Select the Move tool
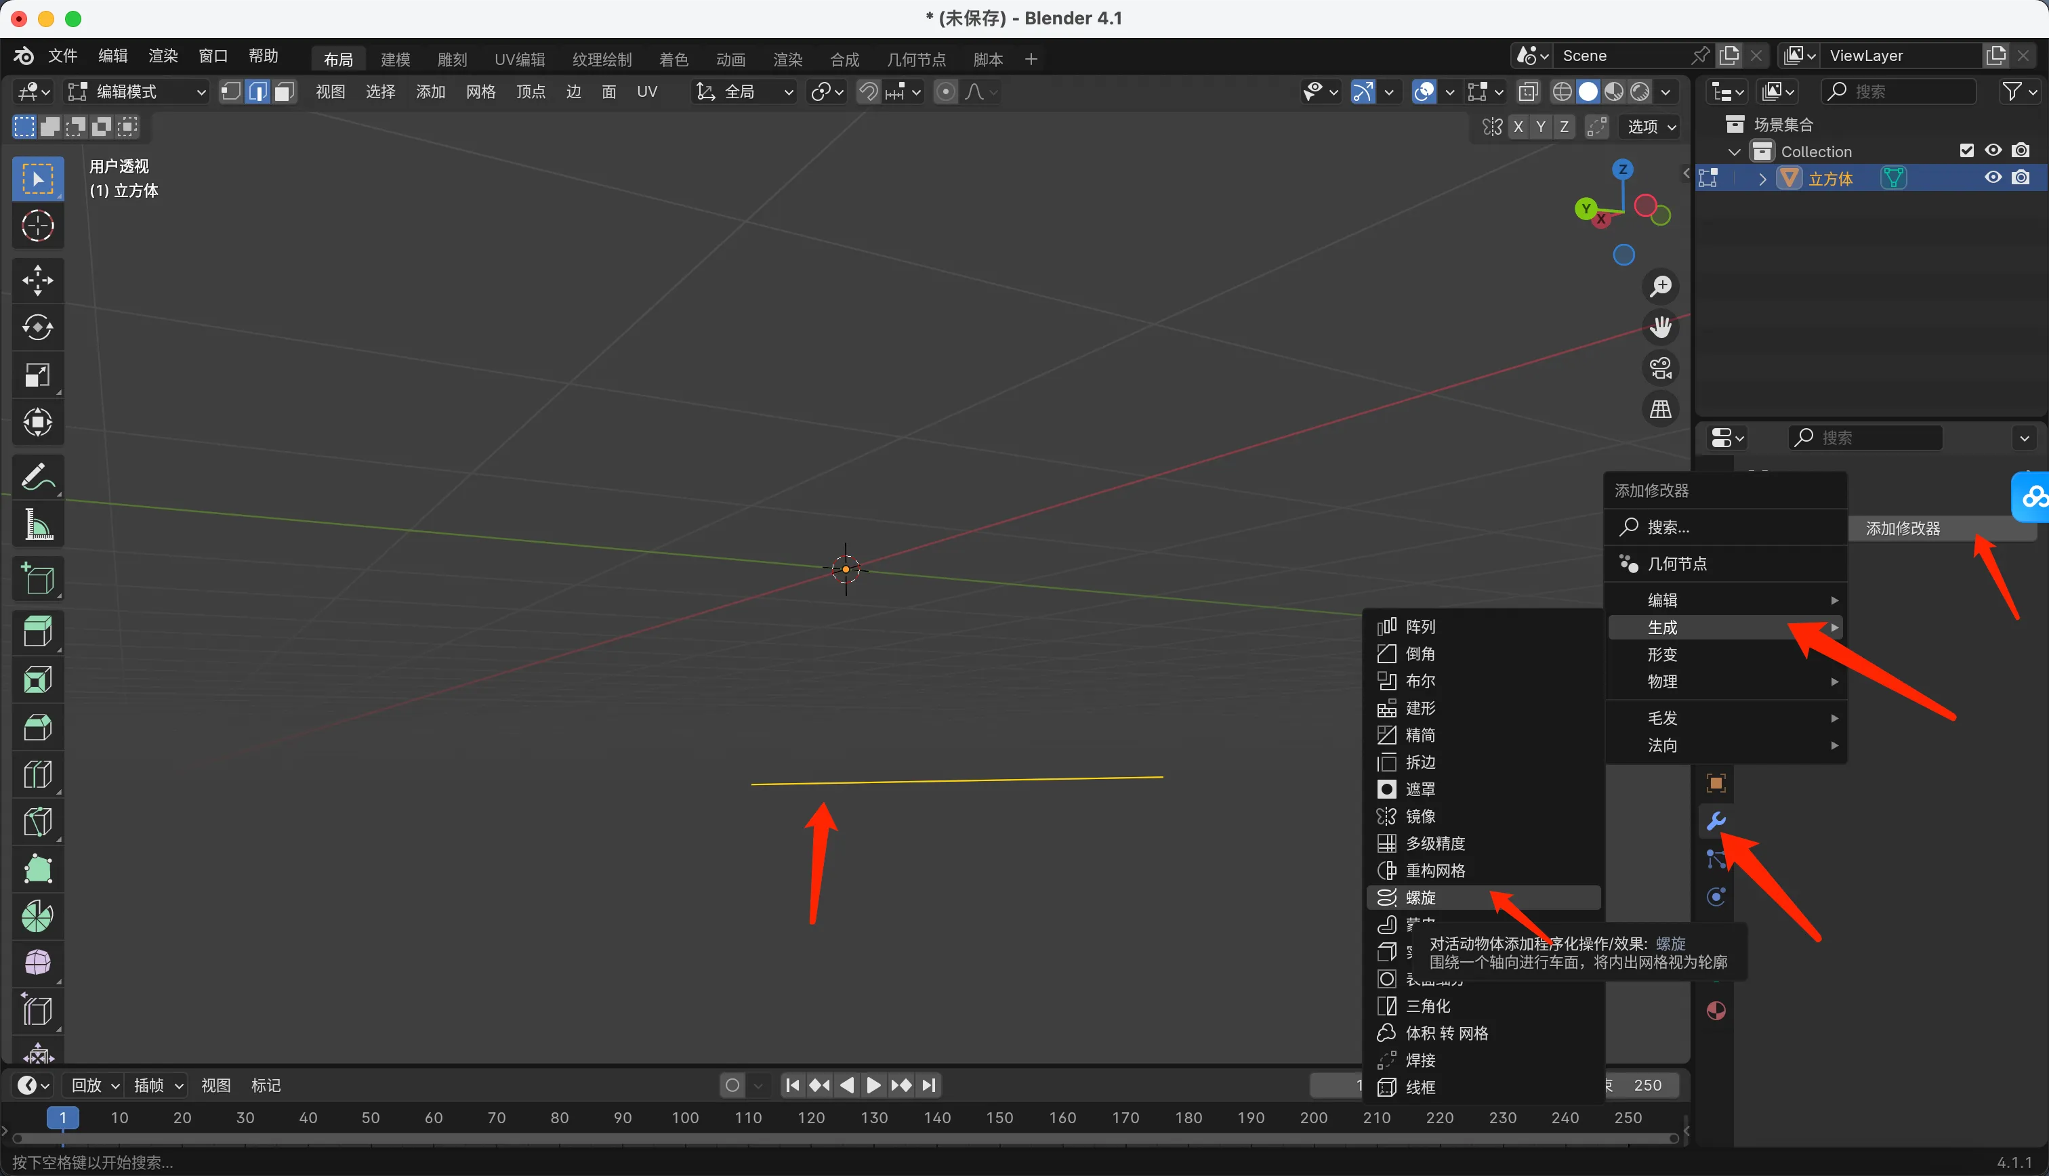Viewport: 2049px width, 1176px height. click(x=37, y=280)
